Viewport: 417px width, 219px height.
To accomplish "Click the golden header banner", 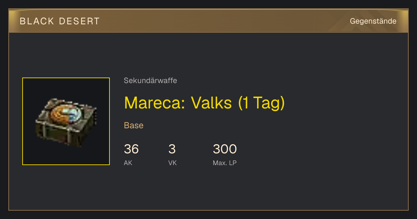I will tap(208, 21).
